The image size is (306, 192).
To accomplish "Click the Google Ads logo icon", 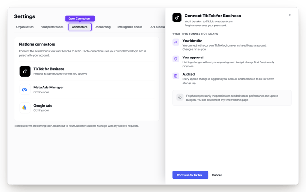I will click(25, 108).
